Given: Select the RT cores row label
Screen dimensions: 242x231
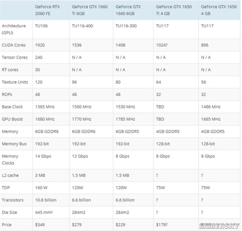Looking at the screenshot, I should coord(10,70).
